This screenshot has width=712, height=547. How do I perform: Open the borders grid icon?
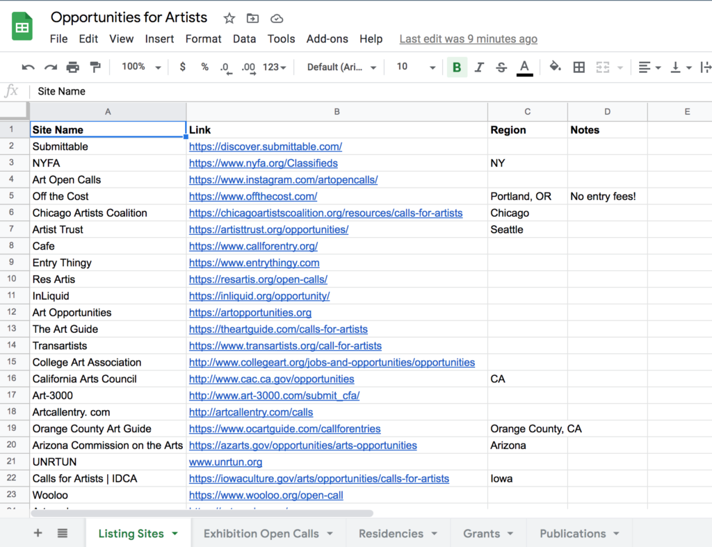coord(579,67)
